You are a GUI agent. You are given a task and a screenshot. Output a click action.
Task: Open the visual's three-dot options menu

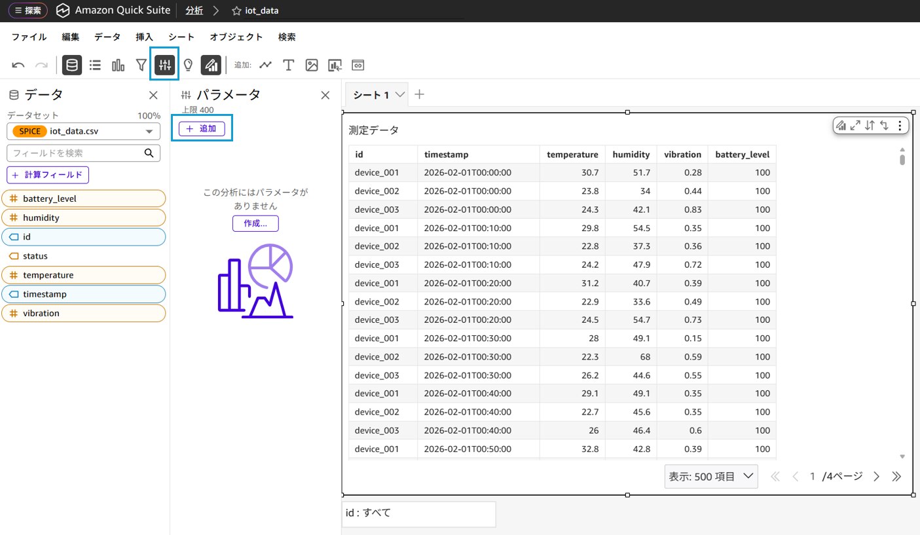click(x=900, y=126)
